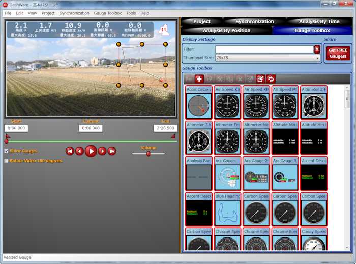Uncheck the Show Gauges checkbox

coord(7,151)
